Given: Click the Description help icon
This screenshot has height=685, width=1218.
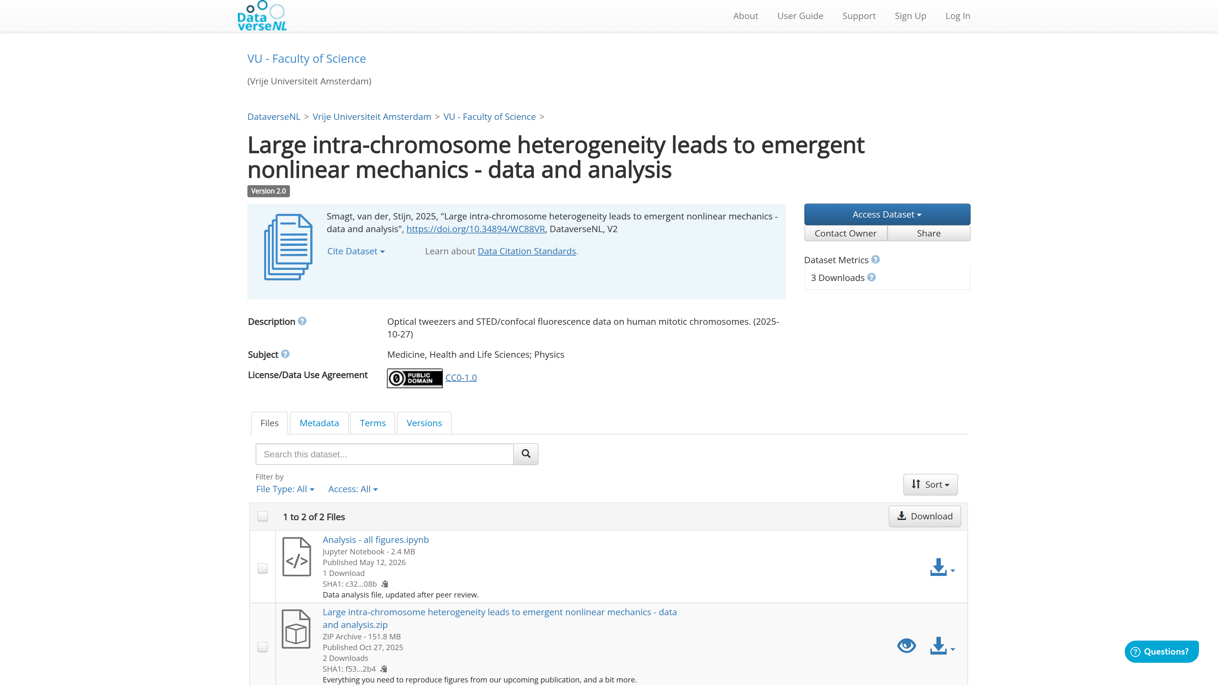Looking at the screenshot, I should tap(302, 321).
